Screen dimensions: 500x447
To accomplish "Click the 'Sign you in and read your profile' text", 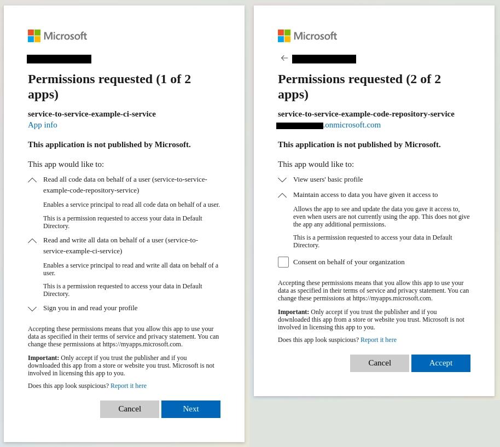I will [90, 308].
